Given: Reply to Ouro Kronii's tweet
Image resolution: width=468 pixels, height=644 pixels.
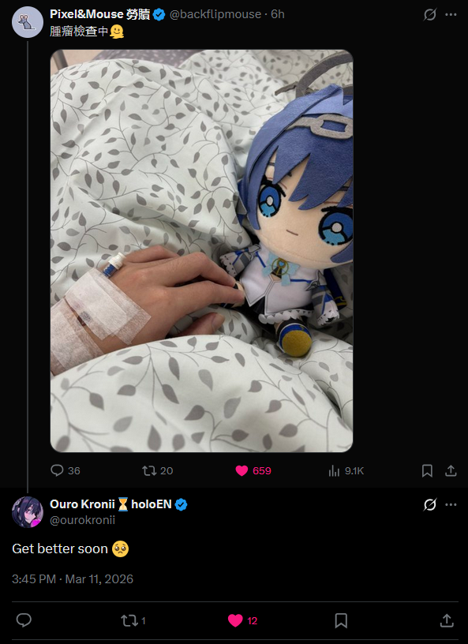Looking at the screenshot, I should 24,620.
